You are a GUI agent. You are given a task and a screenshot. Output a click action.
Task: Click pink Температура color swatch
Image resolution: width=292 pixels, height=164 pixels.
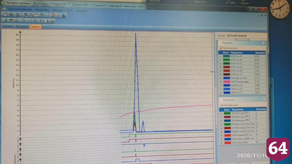tap(227, 82)
